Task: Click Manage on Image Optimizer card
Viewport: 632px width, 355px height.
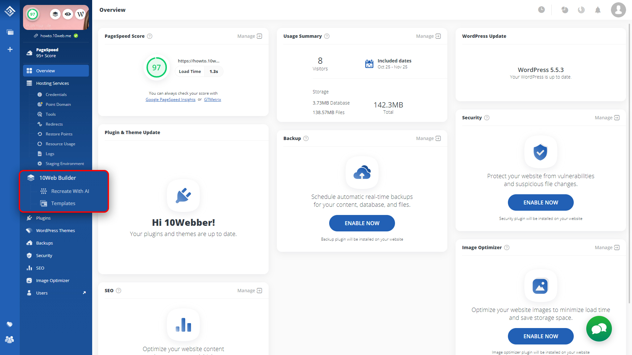Action: (607, 248)
